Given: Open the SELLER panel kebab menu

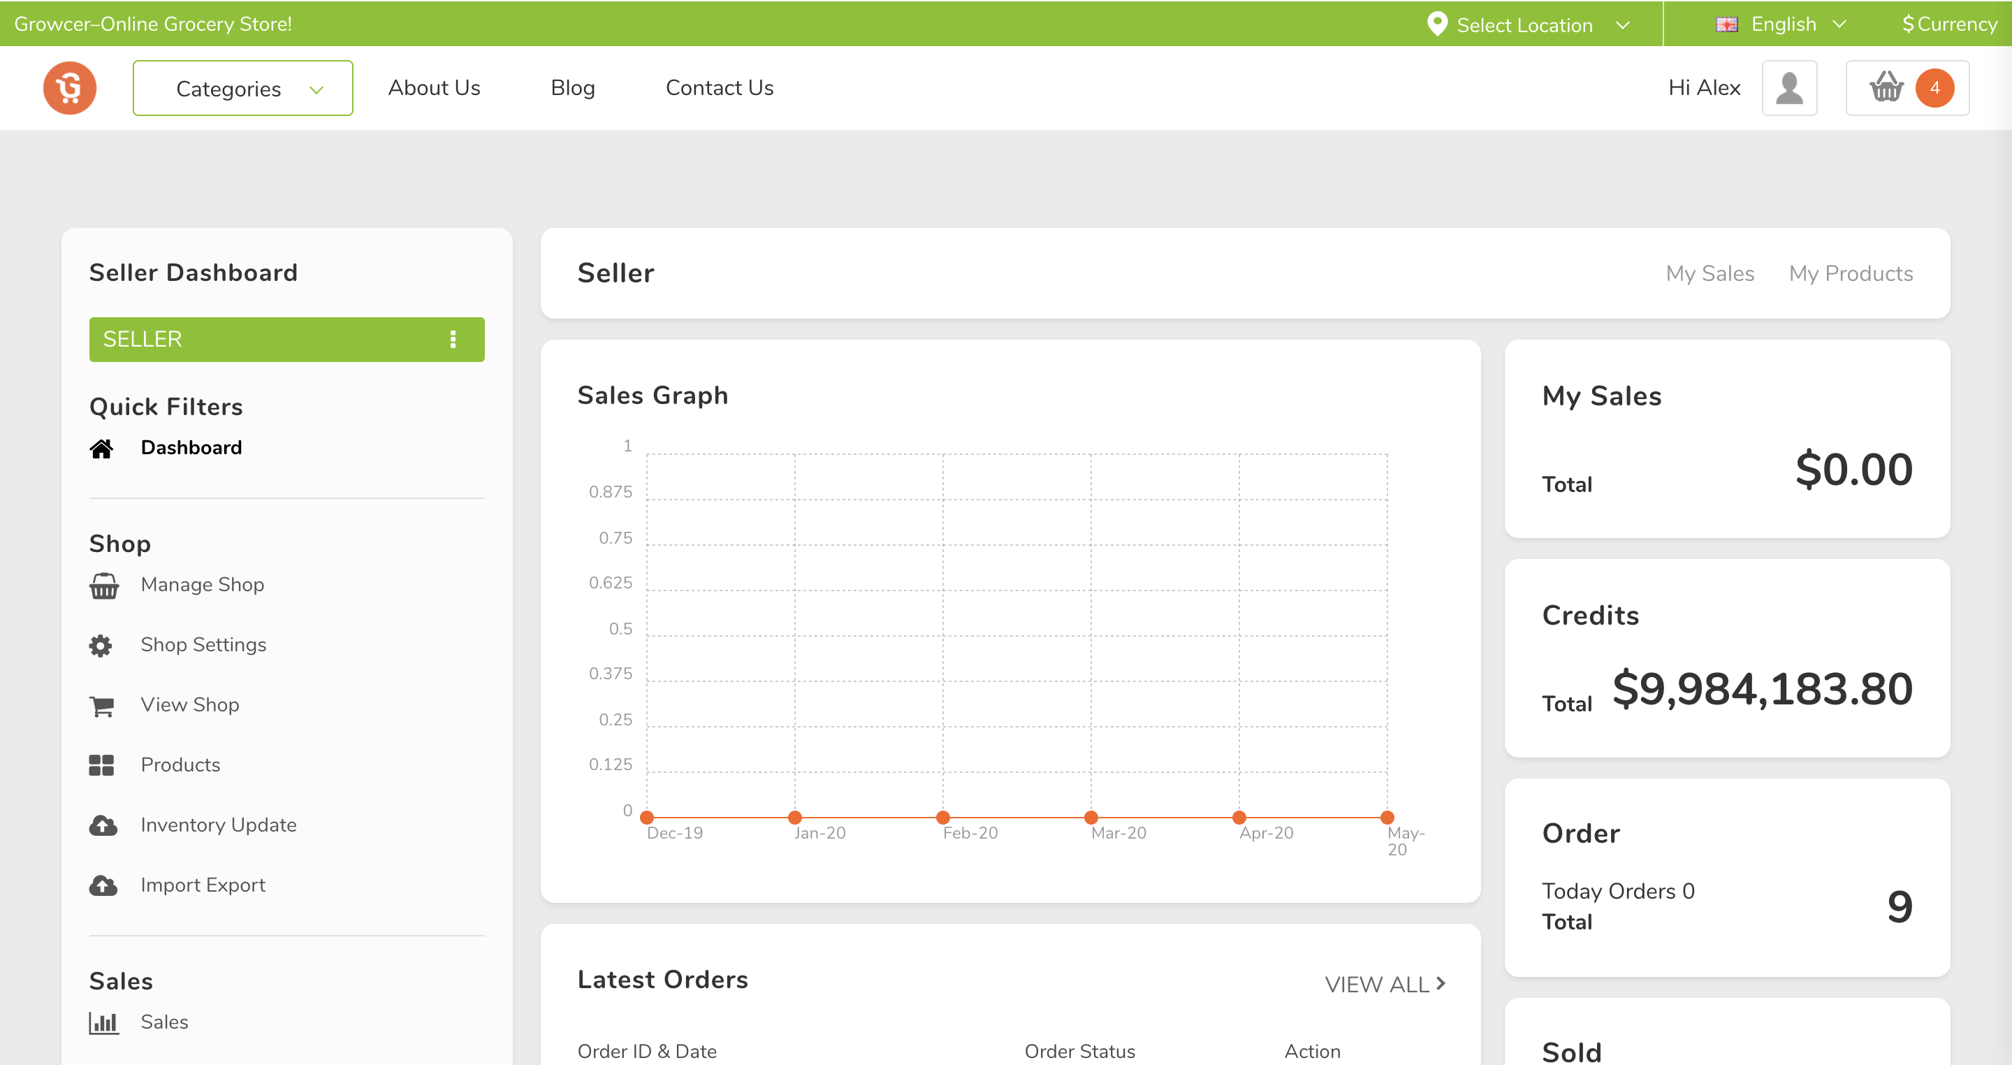Looking at the screenshot, I should pos(453,339).
